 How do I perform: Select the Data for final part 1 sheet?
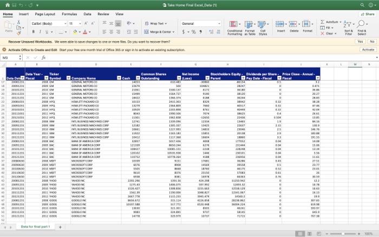35,227
